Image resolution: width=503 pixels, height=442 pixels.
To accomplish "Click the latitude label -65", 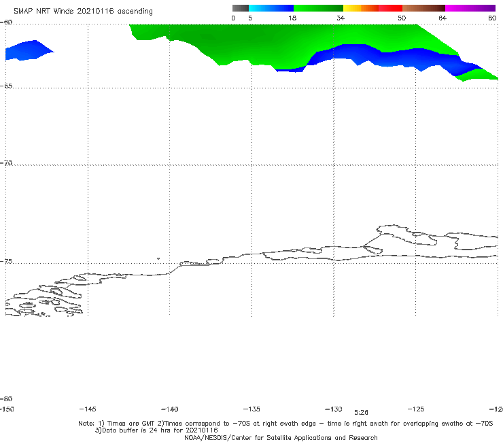I will [6, 86].
